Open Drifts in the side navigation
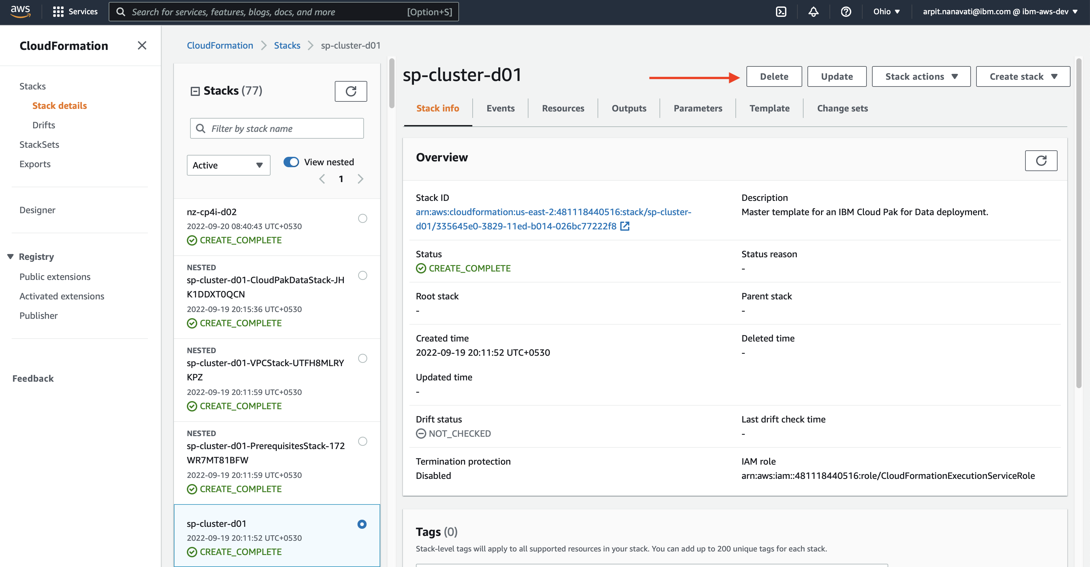The width and height of the screenshot is (1090, 567). [43, 125]
